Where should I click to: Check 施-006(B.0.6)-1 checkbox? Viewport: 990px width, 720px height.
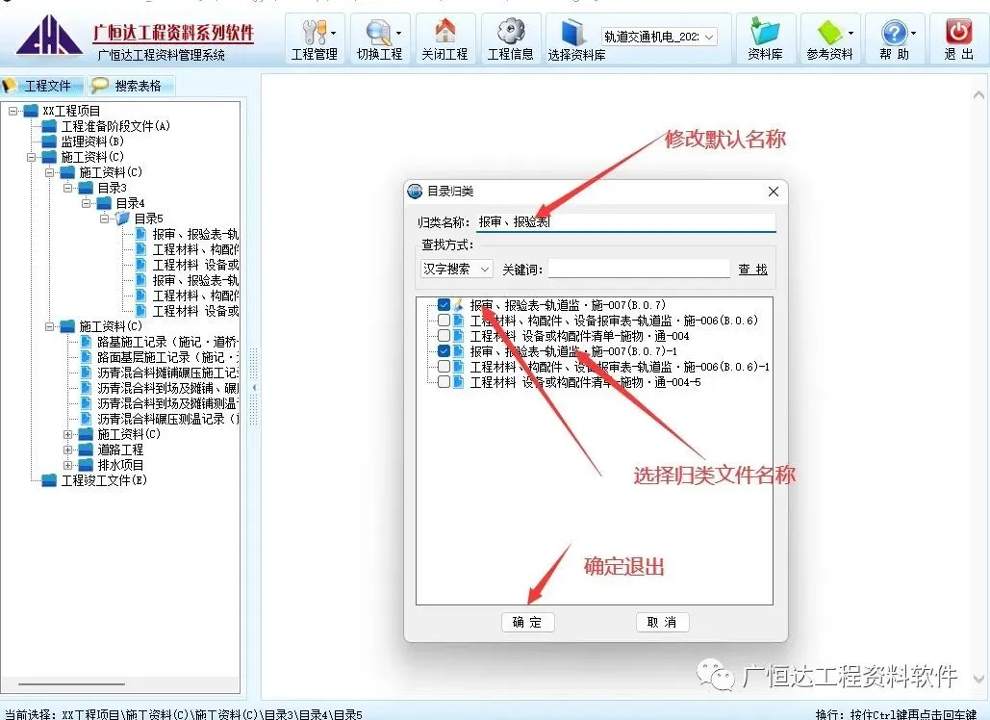(x=444, y=367)
